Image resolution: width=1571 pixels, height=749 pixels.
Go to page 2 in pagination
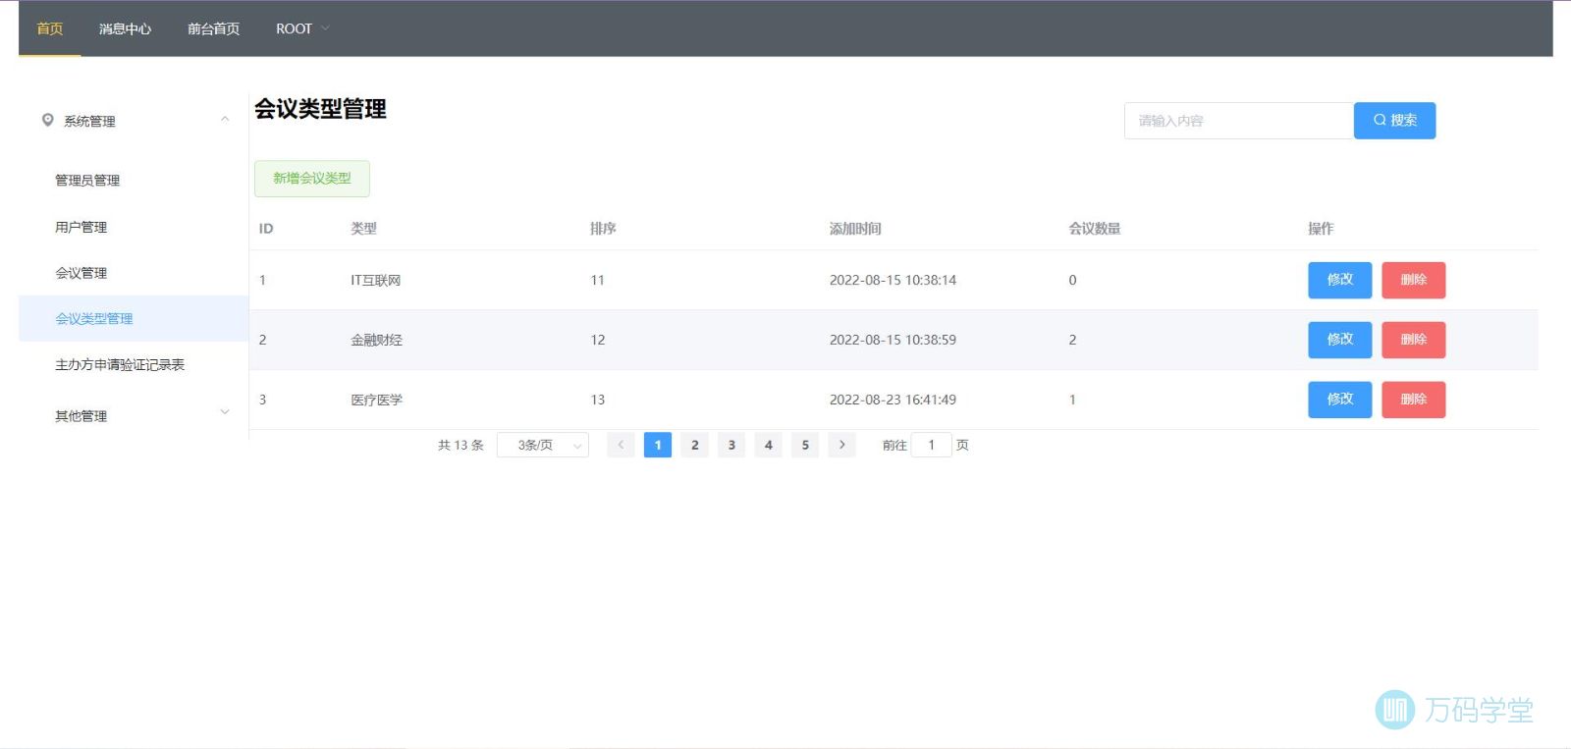694,445
